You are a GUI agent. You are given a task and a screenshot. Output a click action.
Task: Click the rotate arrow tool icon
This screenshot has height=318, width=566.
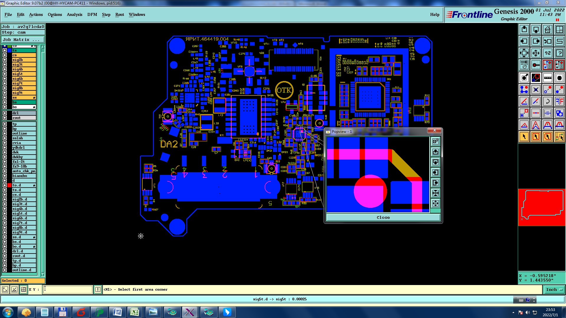coord(547,101)
